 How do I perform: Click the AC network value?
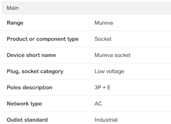[x=98, y=104]
